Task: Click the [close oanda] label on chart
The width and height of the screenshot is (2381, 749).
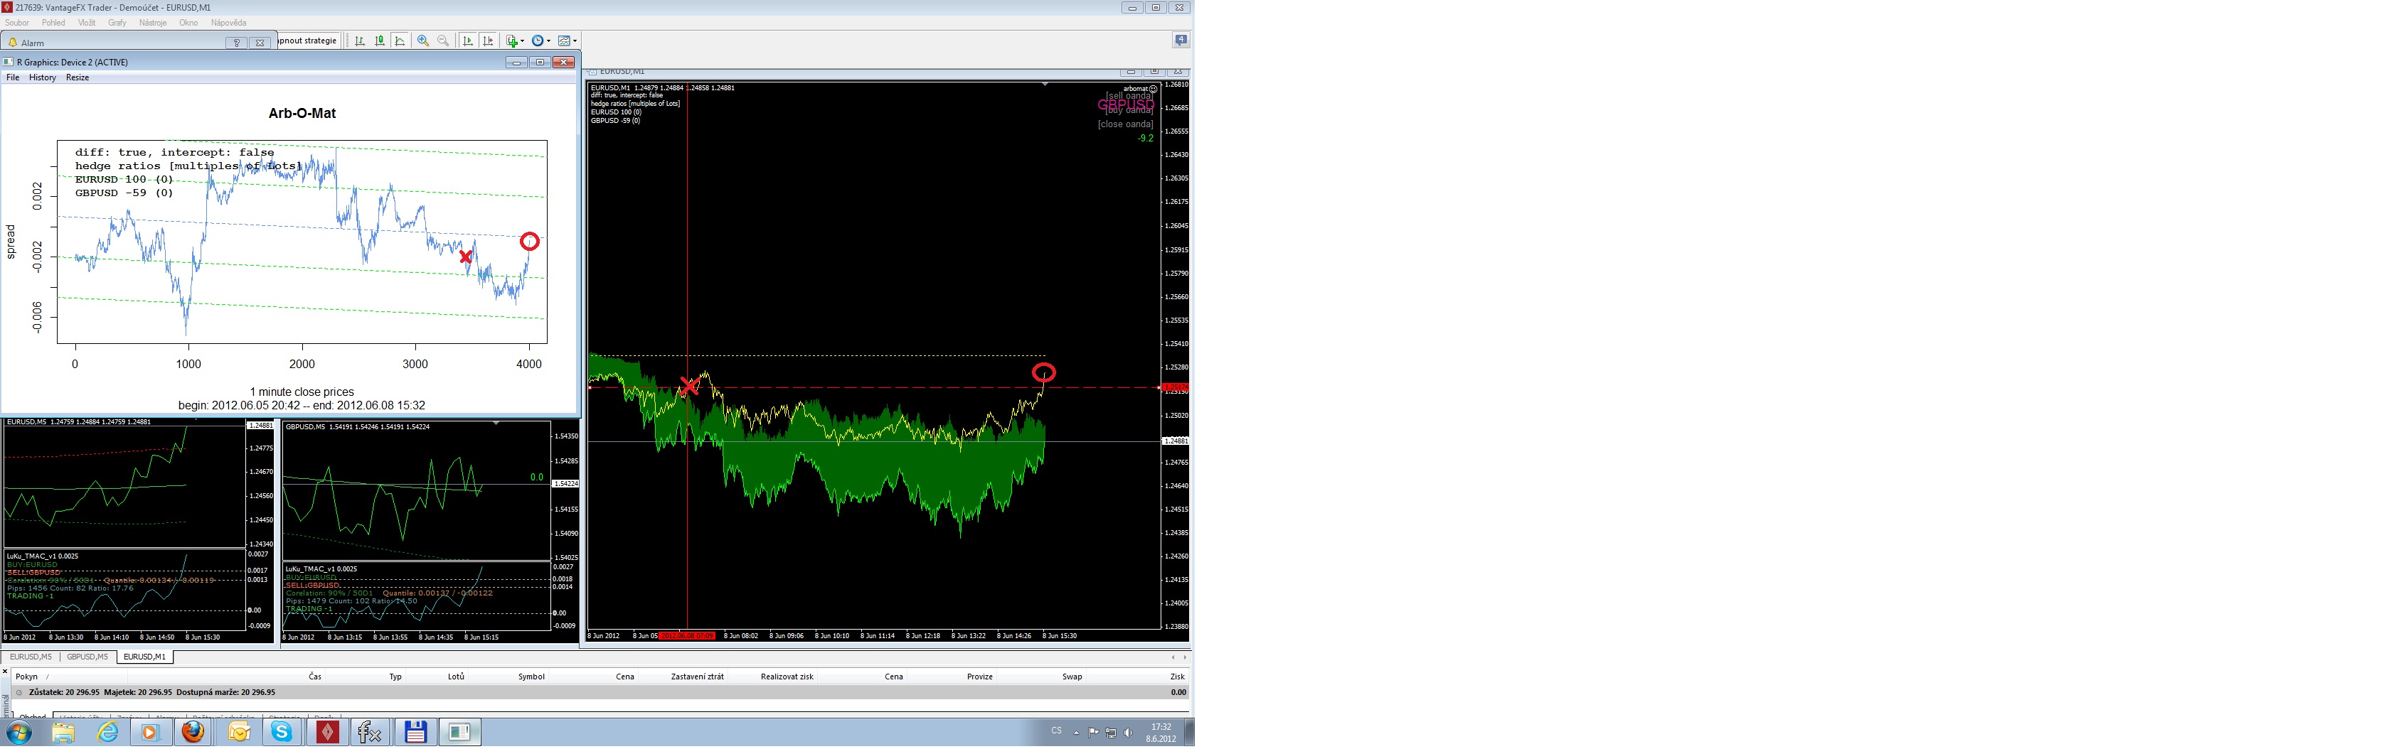Action: (x=1125, y=124)
